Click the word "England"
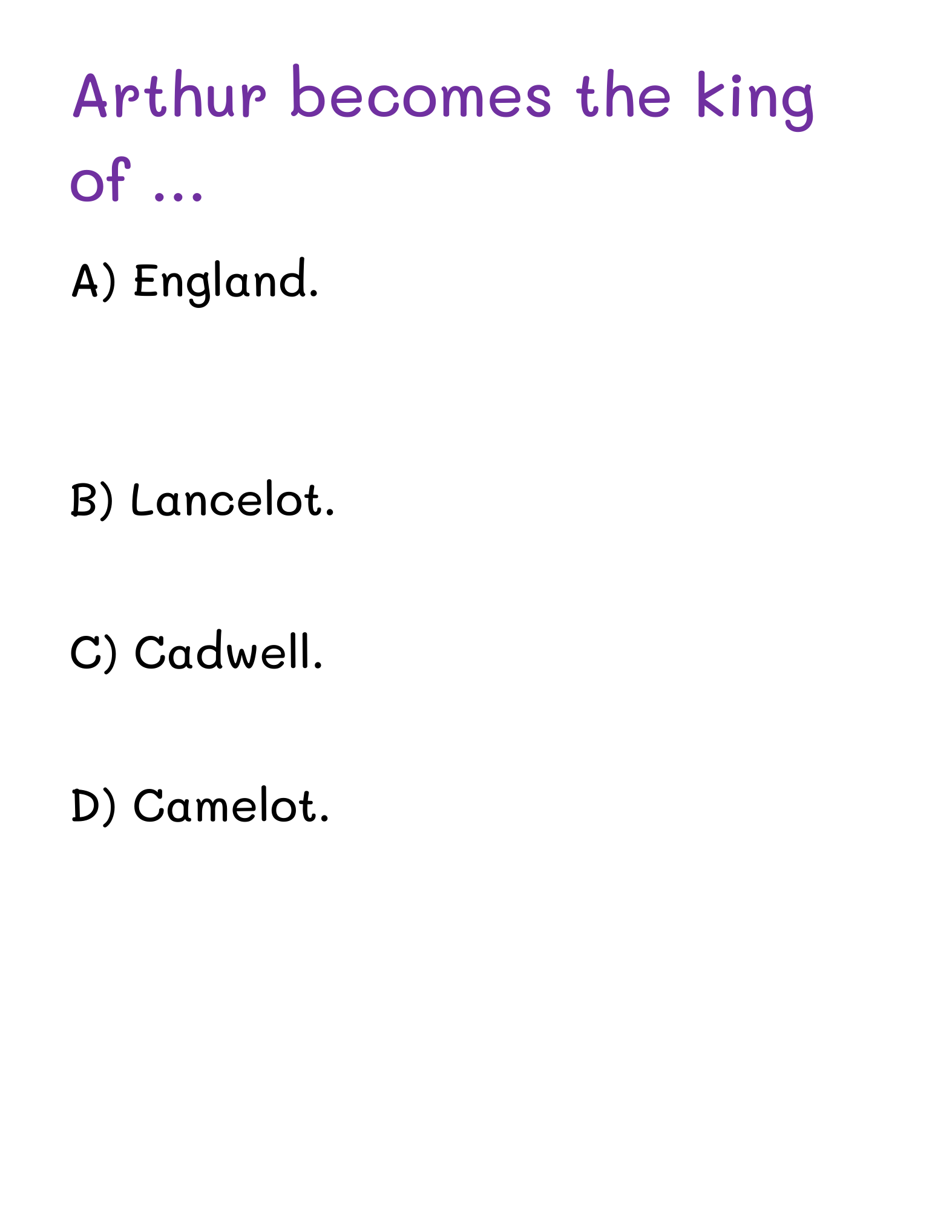 (220, 281)
